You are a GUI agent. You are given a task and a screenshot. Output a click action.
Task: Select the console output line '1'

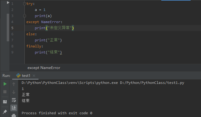click(x=23, y=89)
